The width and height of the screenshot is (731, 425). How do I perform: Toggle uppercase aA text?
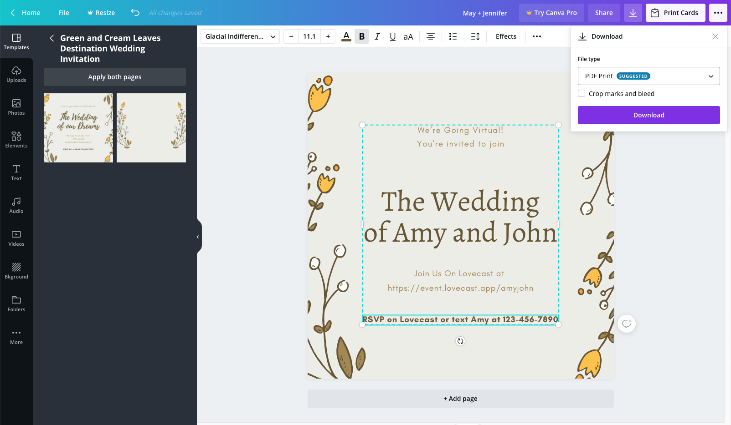pyautogui.click(x=408, y=36)
